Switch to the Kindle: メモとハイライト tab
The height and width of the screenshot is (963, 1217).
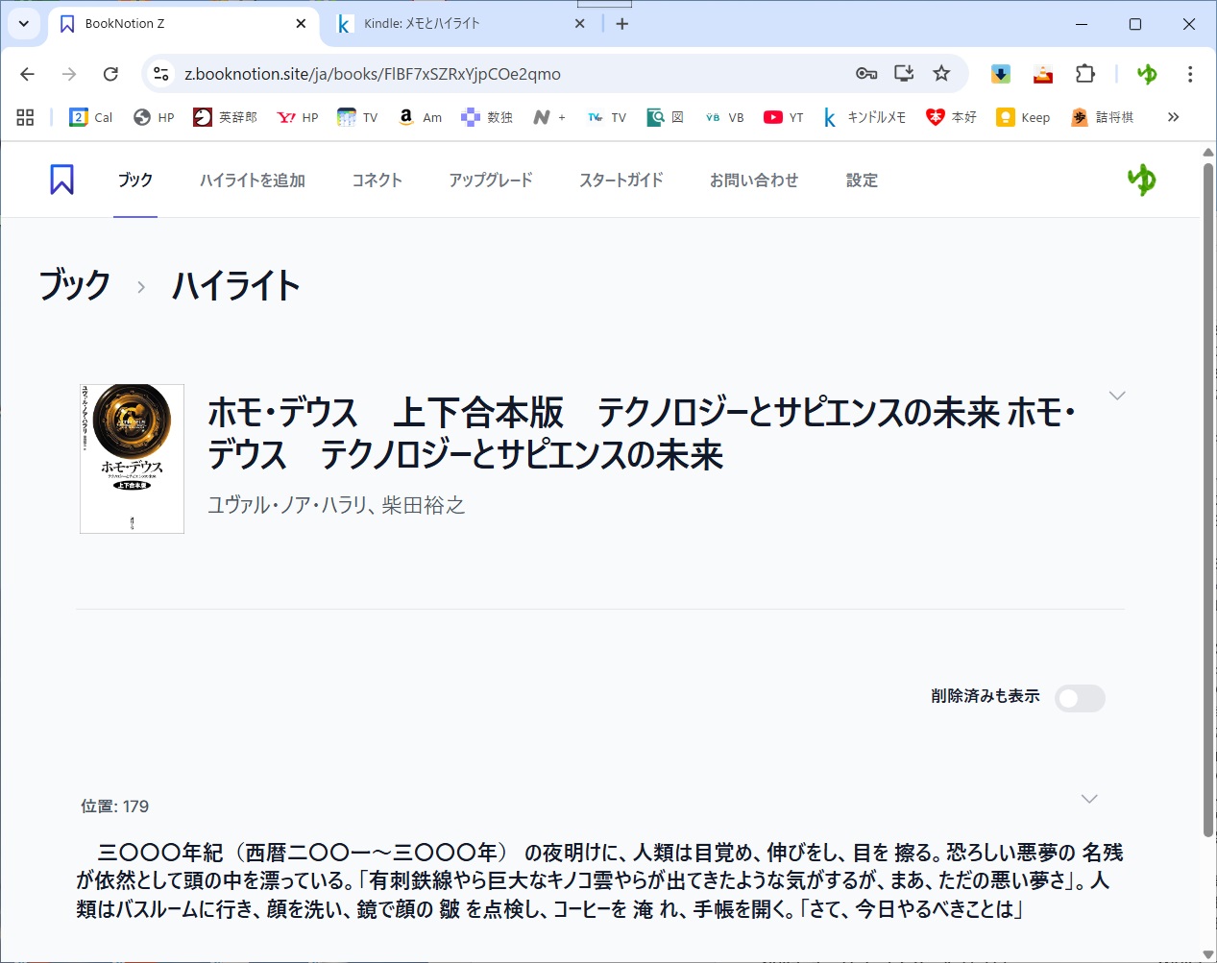451,23
